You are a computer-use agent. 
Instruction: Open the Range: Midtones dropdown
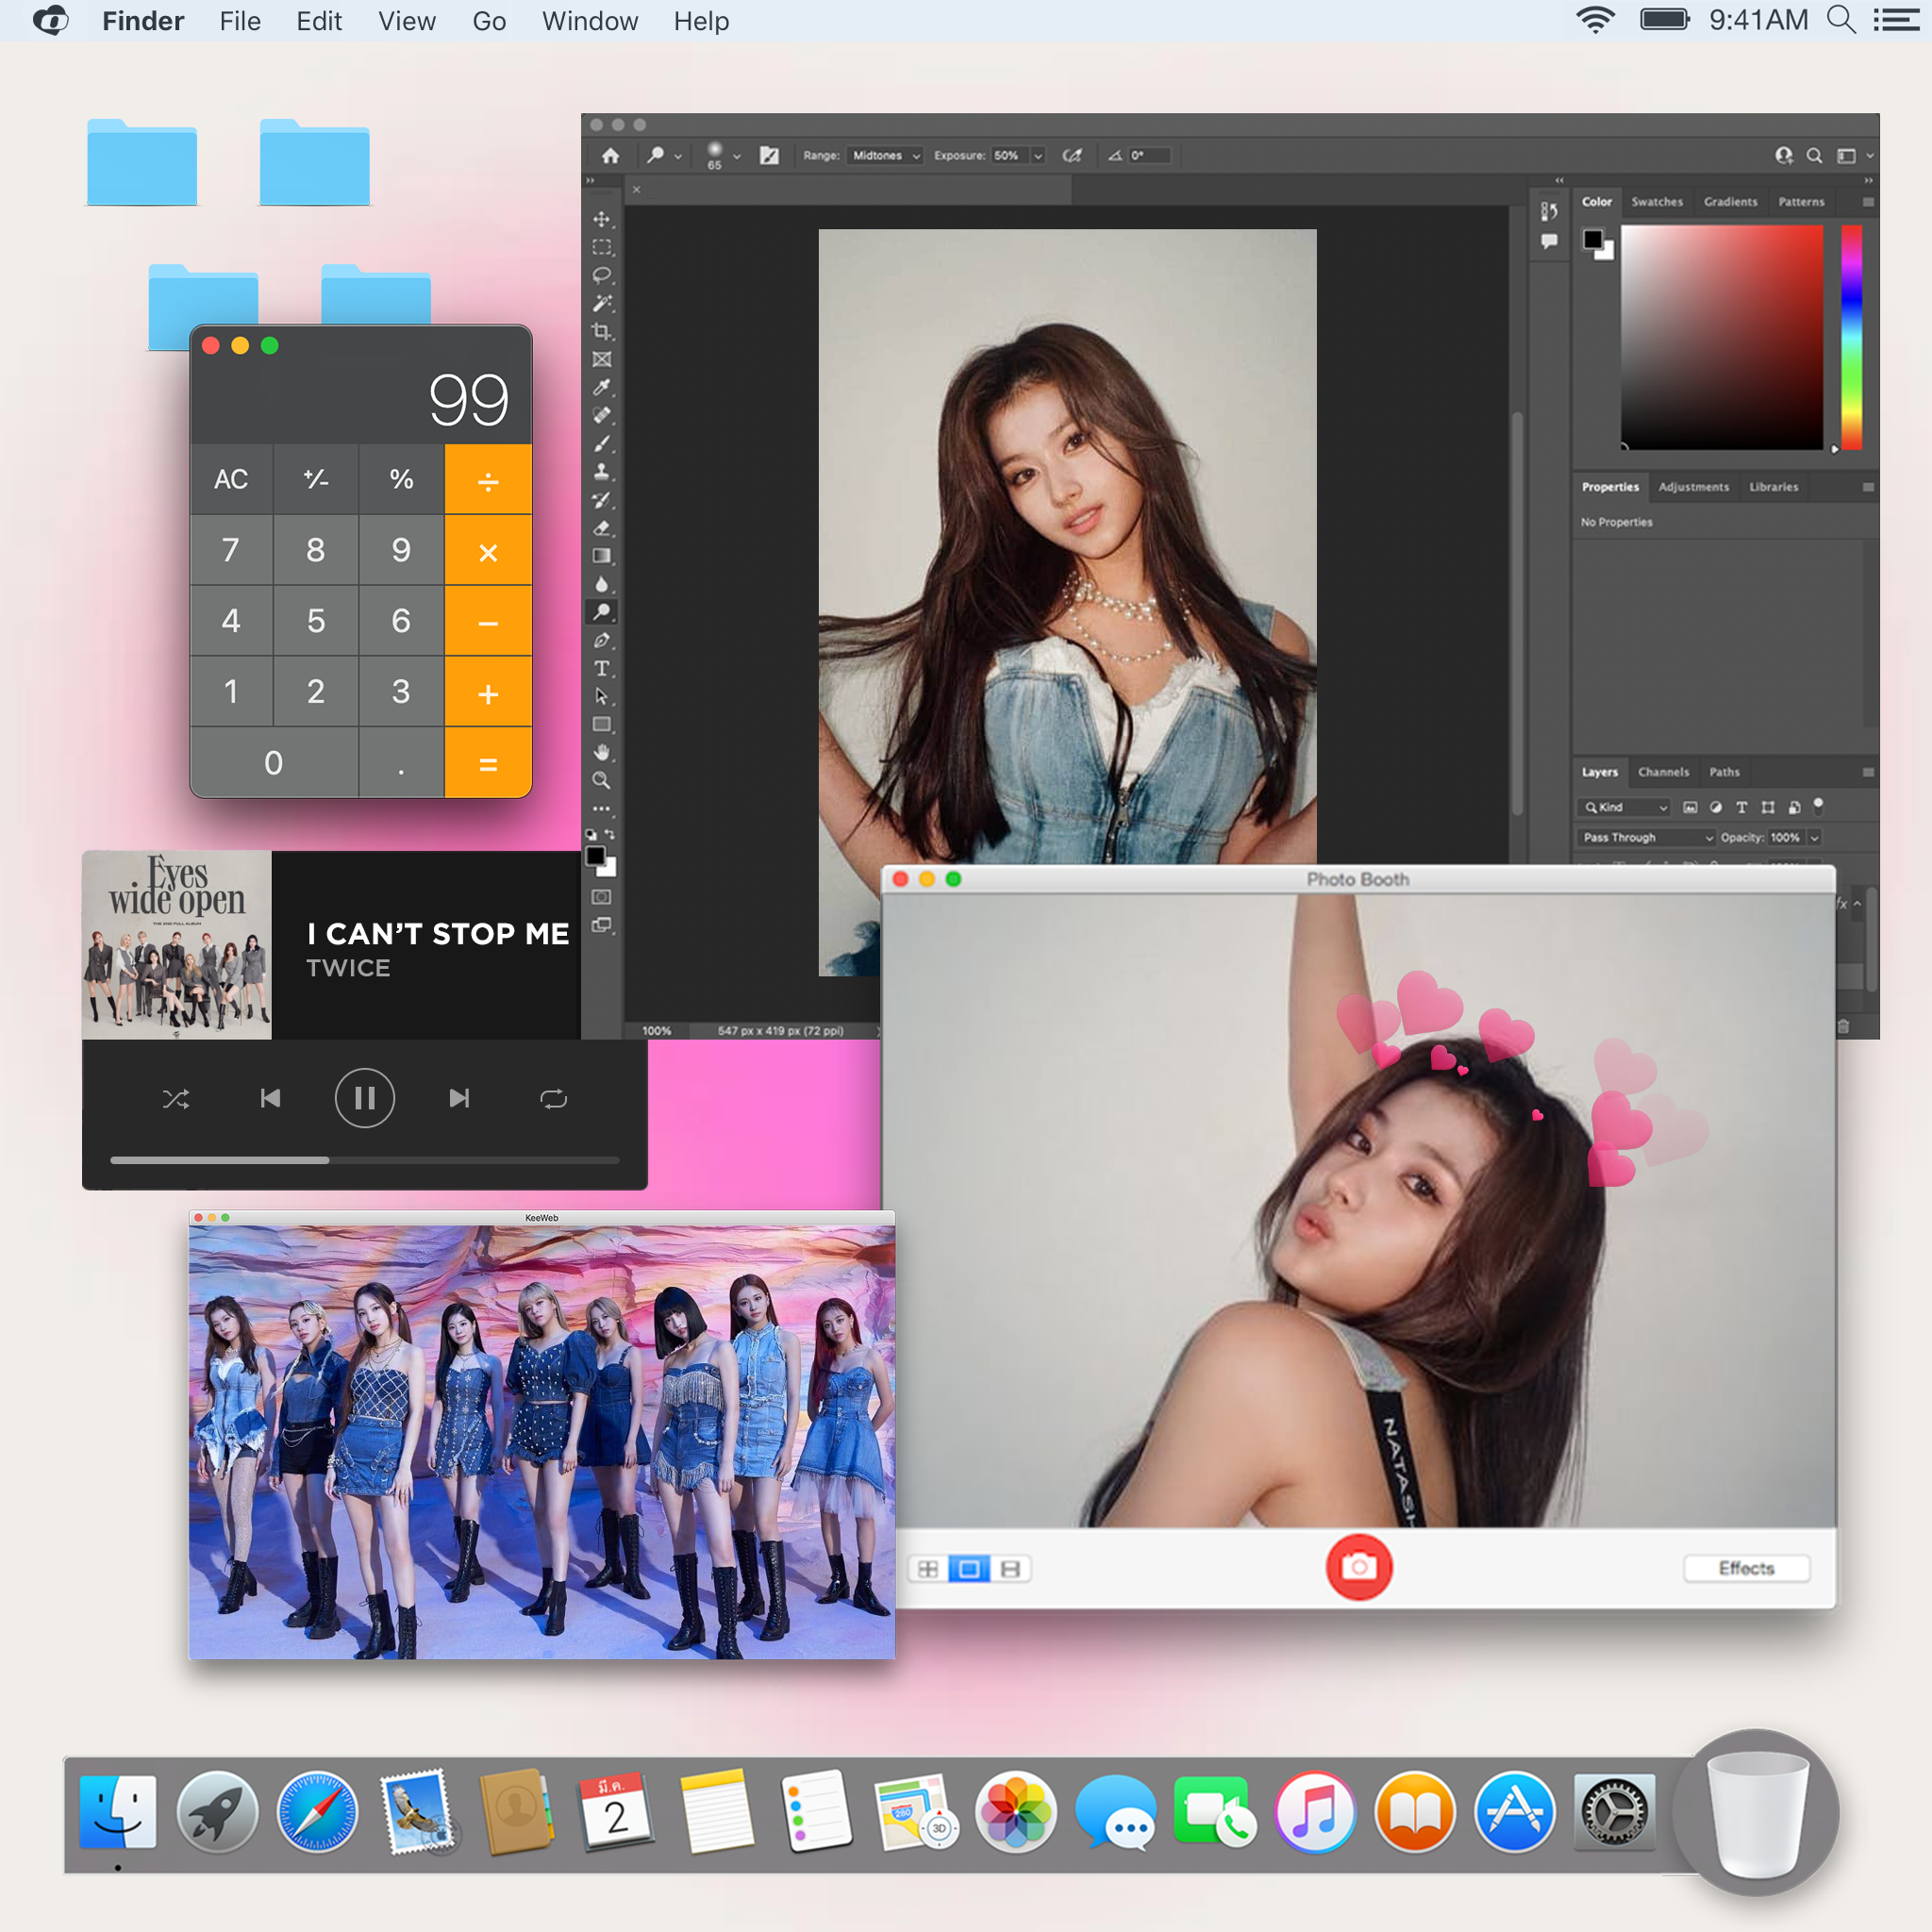(884, 156)
